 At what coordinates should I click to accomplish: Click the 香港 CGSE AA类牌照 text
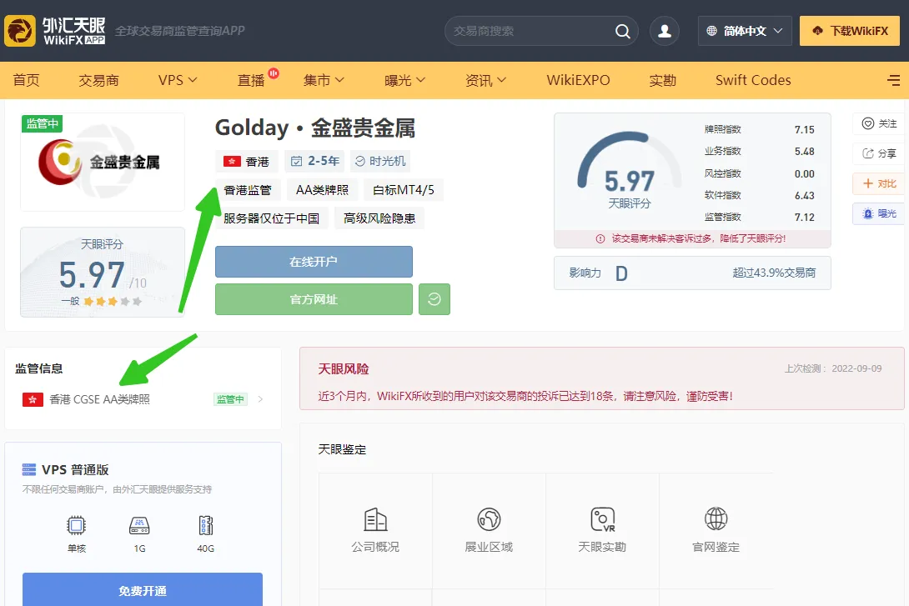100,399
